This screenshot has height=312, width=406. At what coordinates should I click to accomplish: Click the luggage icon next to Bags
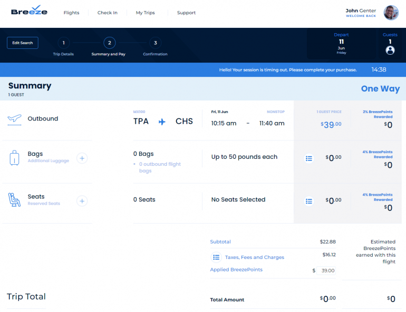14,157
